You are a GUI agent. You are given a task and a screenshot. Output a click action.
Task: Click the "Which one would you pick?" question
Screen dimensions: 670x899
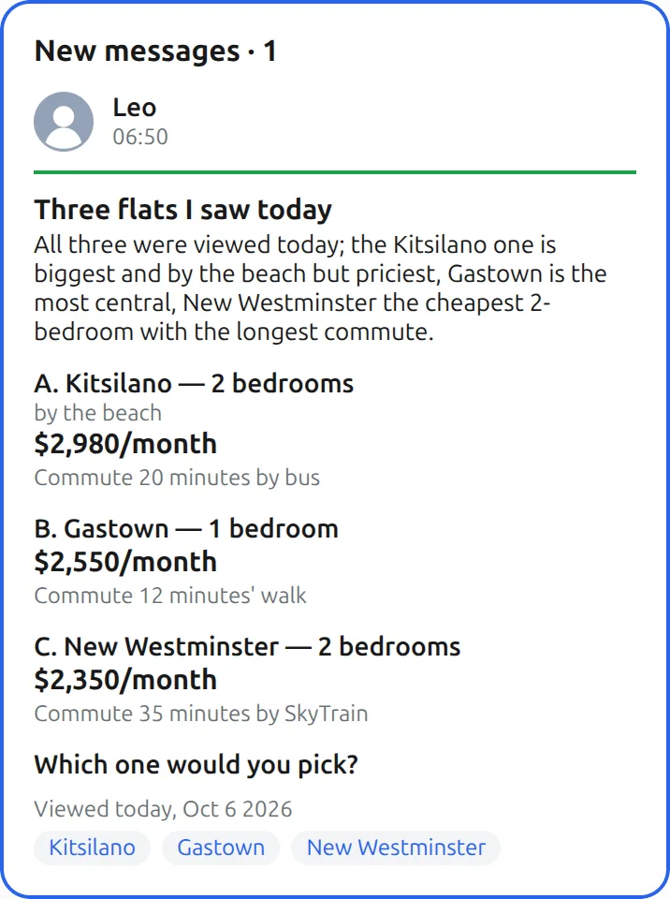(x=196, y=765)
